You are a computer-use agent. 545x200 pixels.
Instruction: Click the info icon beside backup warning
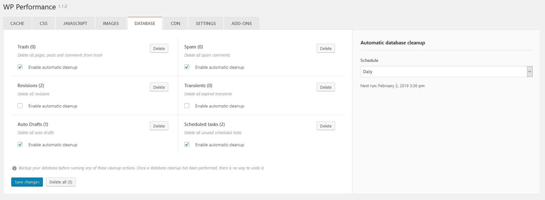(x=14, y=168)
